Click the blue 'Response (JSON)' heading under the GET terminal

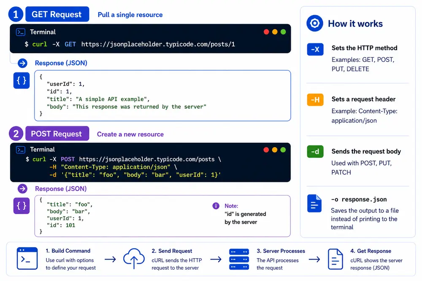(61, 63)
